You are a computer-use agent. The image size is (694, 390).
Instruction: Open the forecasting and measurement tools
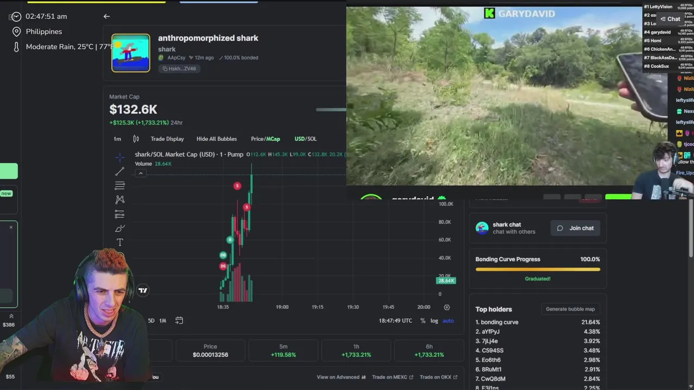coord(120,214)
